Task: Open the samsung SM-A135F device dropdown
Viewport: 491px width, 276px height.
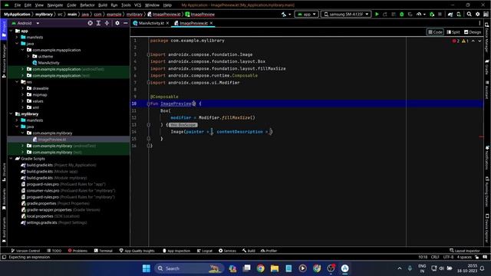Action: 346,15
